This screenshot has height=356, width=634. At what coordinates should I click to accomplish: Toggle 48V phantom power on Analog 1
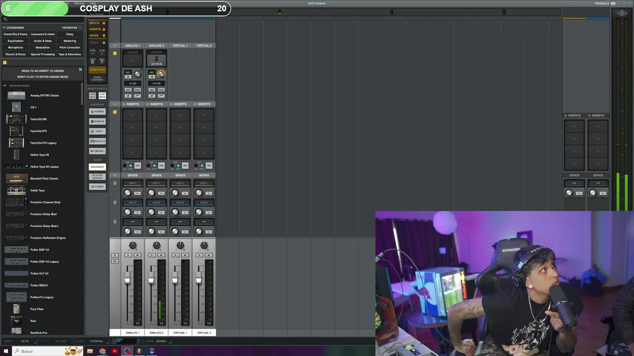128,89
